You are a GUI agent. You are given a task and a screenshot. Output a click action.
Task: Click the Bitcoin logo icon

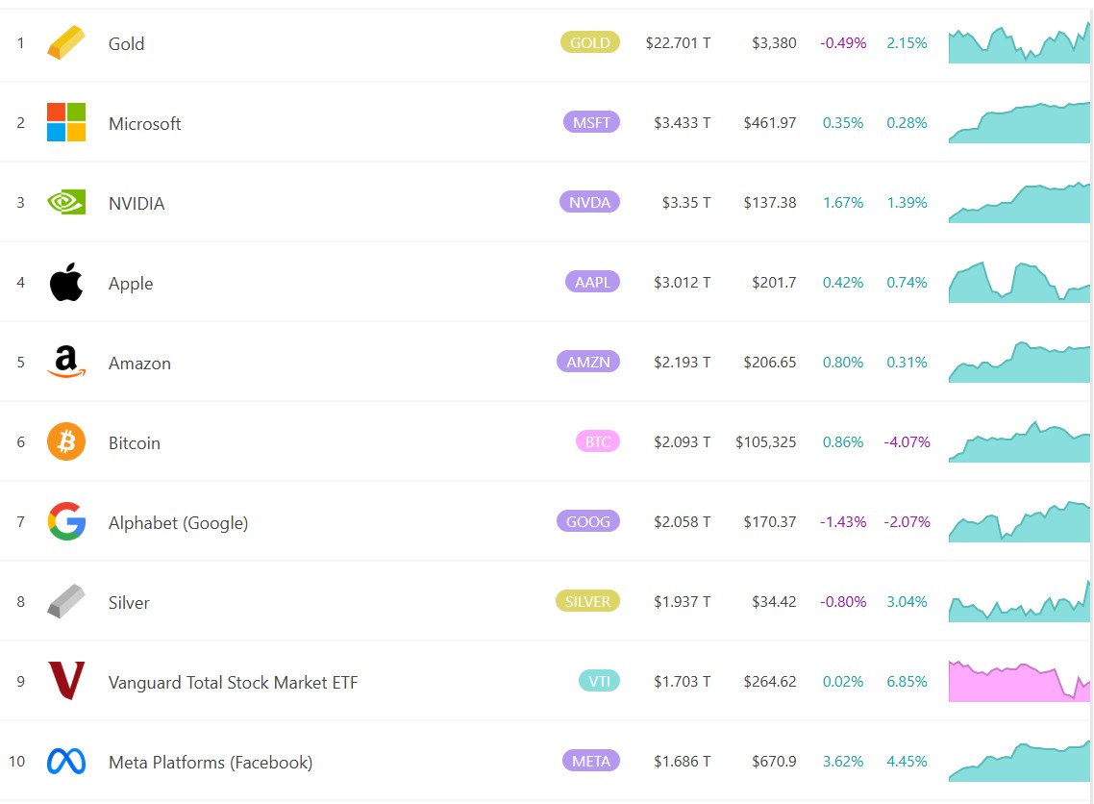click(x=66, y=442)
